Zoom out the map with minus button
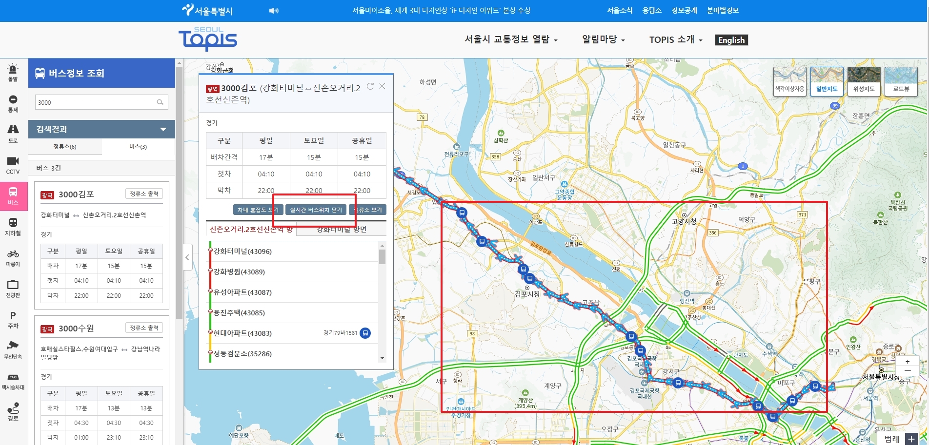The height and width of the screenshot is (445, 929). 907,371
